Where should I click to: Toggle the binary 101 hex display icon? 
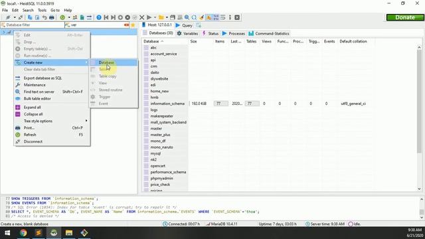click(x=216, y=17)
